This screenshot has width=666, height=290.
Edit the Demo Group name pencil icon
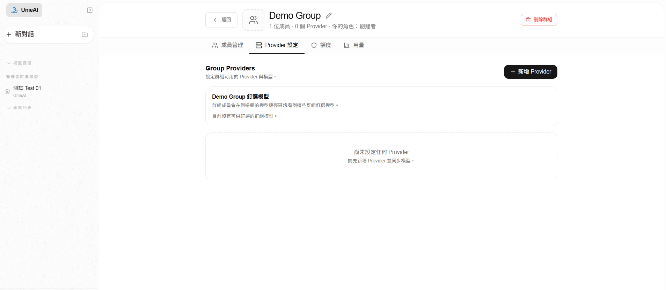pos(329,16)
